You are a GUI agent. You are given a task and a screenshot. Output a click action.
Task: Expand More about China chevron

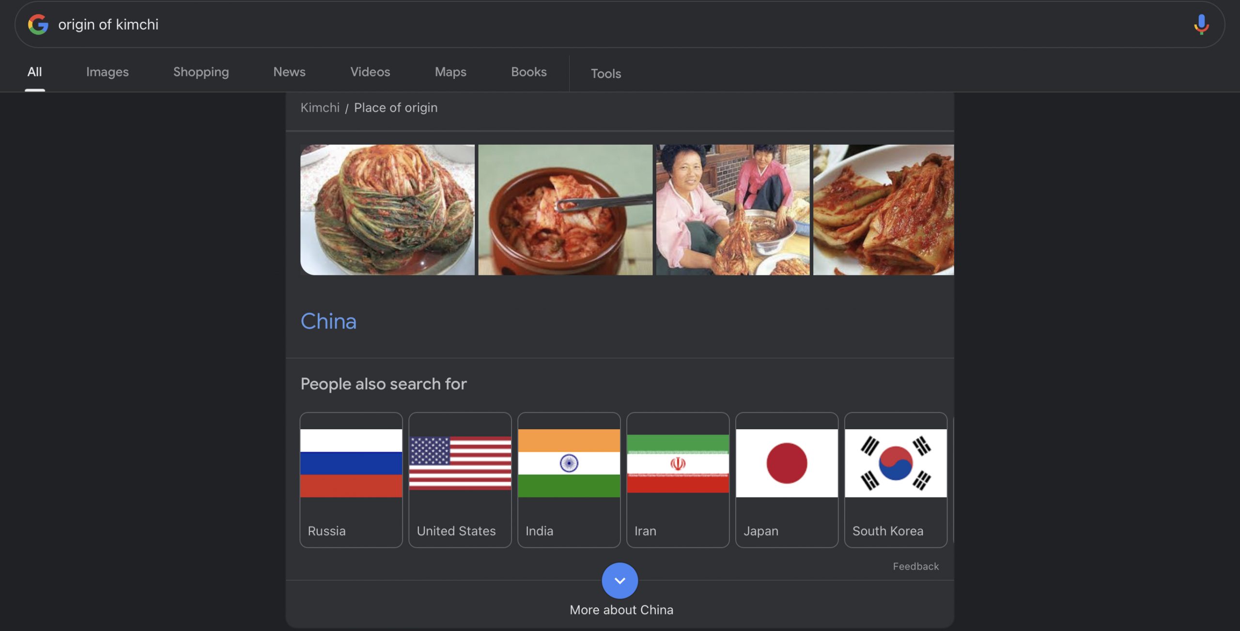[x=620, y=580]
